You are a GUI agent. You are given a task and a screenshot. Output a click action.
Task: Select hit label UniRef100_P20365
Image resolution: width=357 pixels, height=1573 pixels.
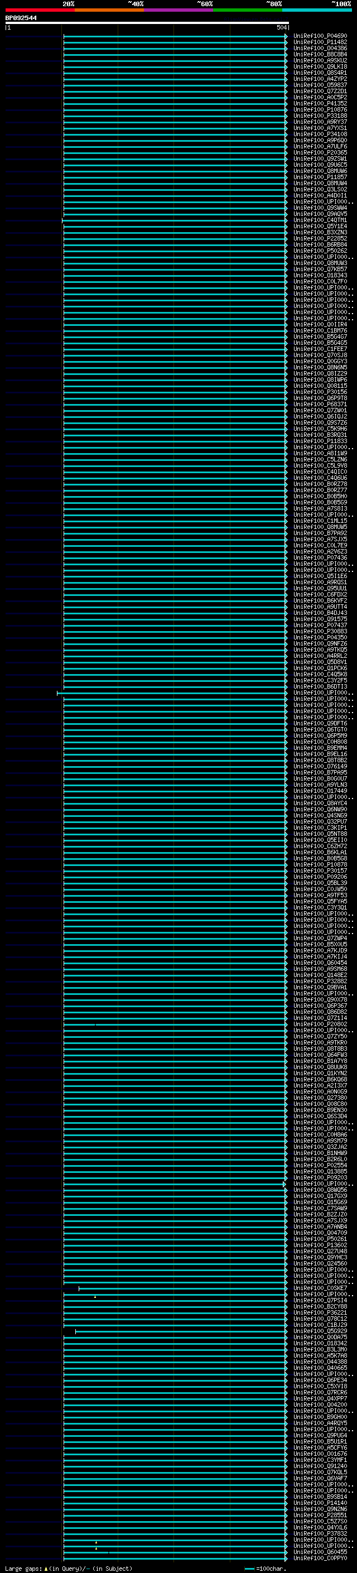320,153
